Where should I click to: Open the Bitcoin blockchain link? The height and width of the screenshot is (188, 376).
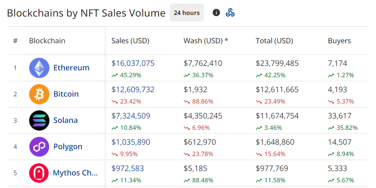66,94
